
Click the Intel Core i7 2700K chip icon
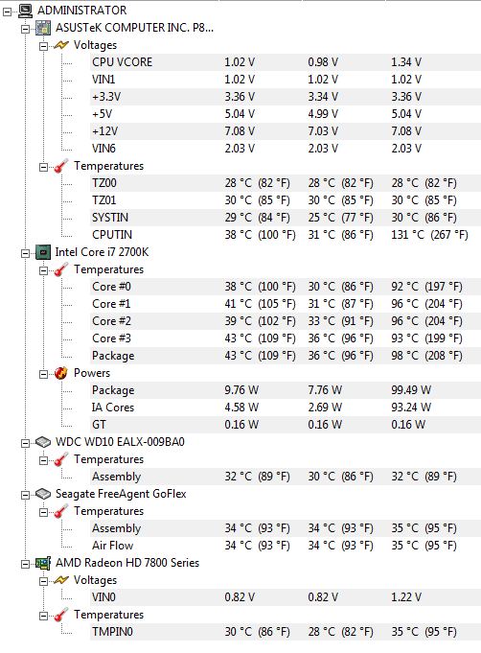43,252
